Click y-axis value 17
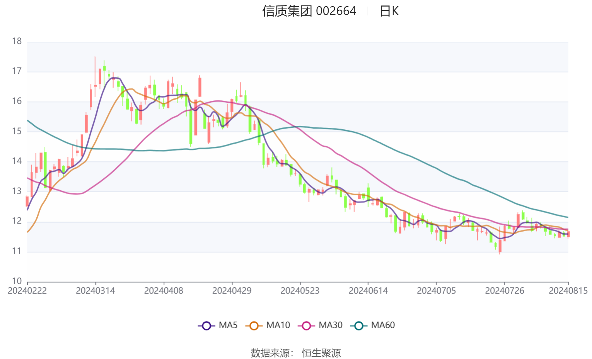The width and height of the screenshot is (592, 359). [x=17, y=71]
